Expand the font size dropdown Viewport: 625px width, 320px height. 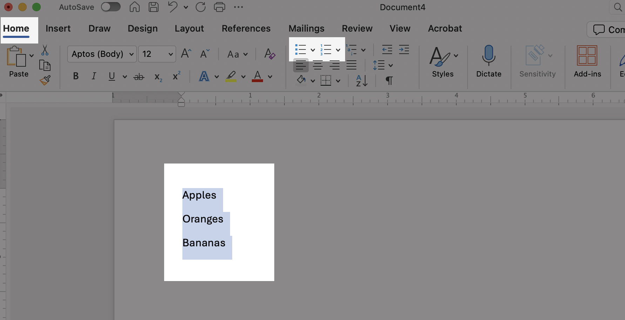point(170,54)
